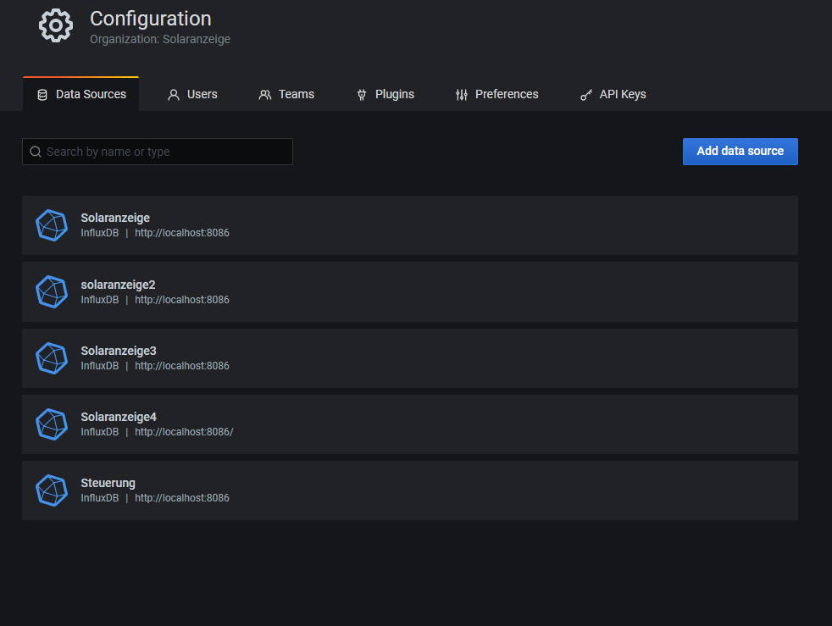
Task: Click InfluxDB logo icon for Solaranzeige4
Action: (52, 424)
